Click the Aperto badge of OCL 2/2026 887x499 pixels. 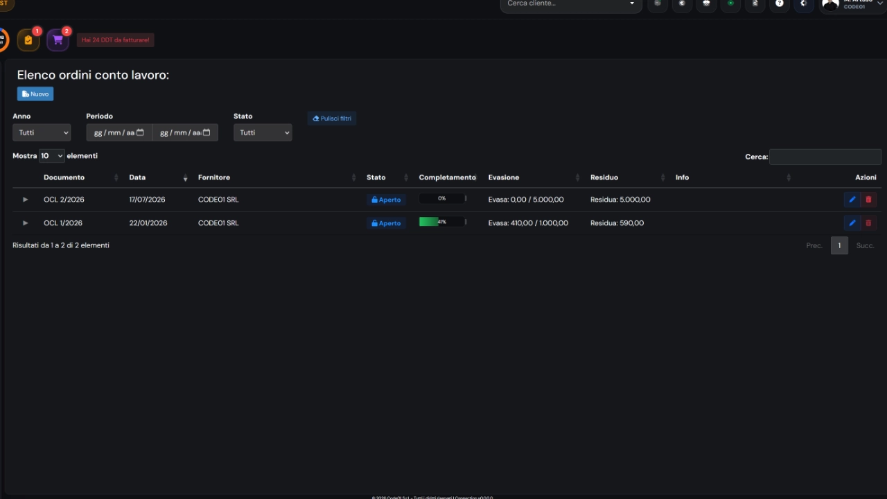[x=386, y=200]
